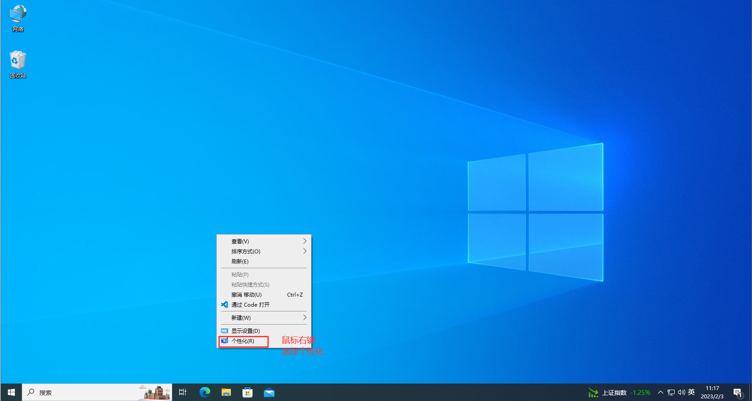This screenshot has width=752, height=401.
Task: Open the network status tray icon
Action: (x=671, y=392)
